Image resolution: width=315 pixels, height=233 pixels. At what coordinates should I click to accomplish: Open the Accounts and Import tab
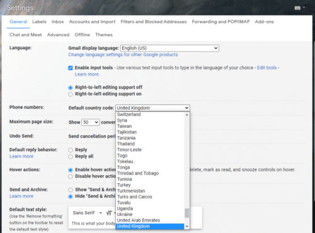coord(92,21)
